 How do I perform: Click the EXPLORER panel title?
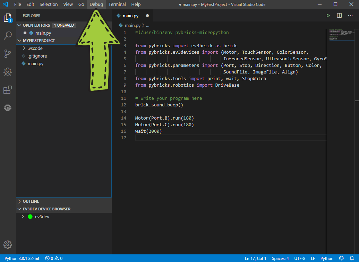click(31, 16)
